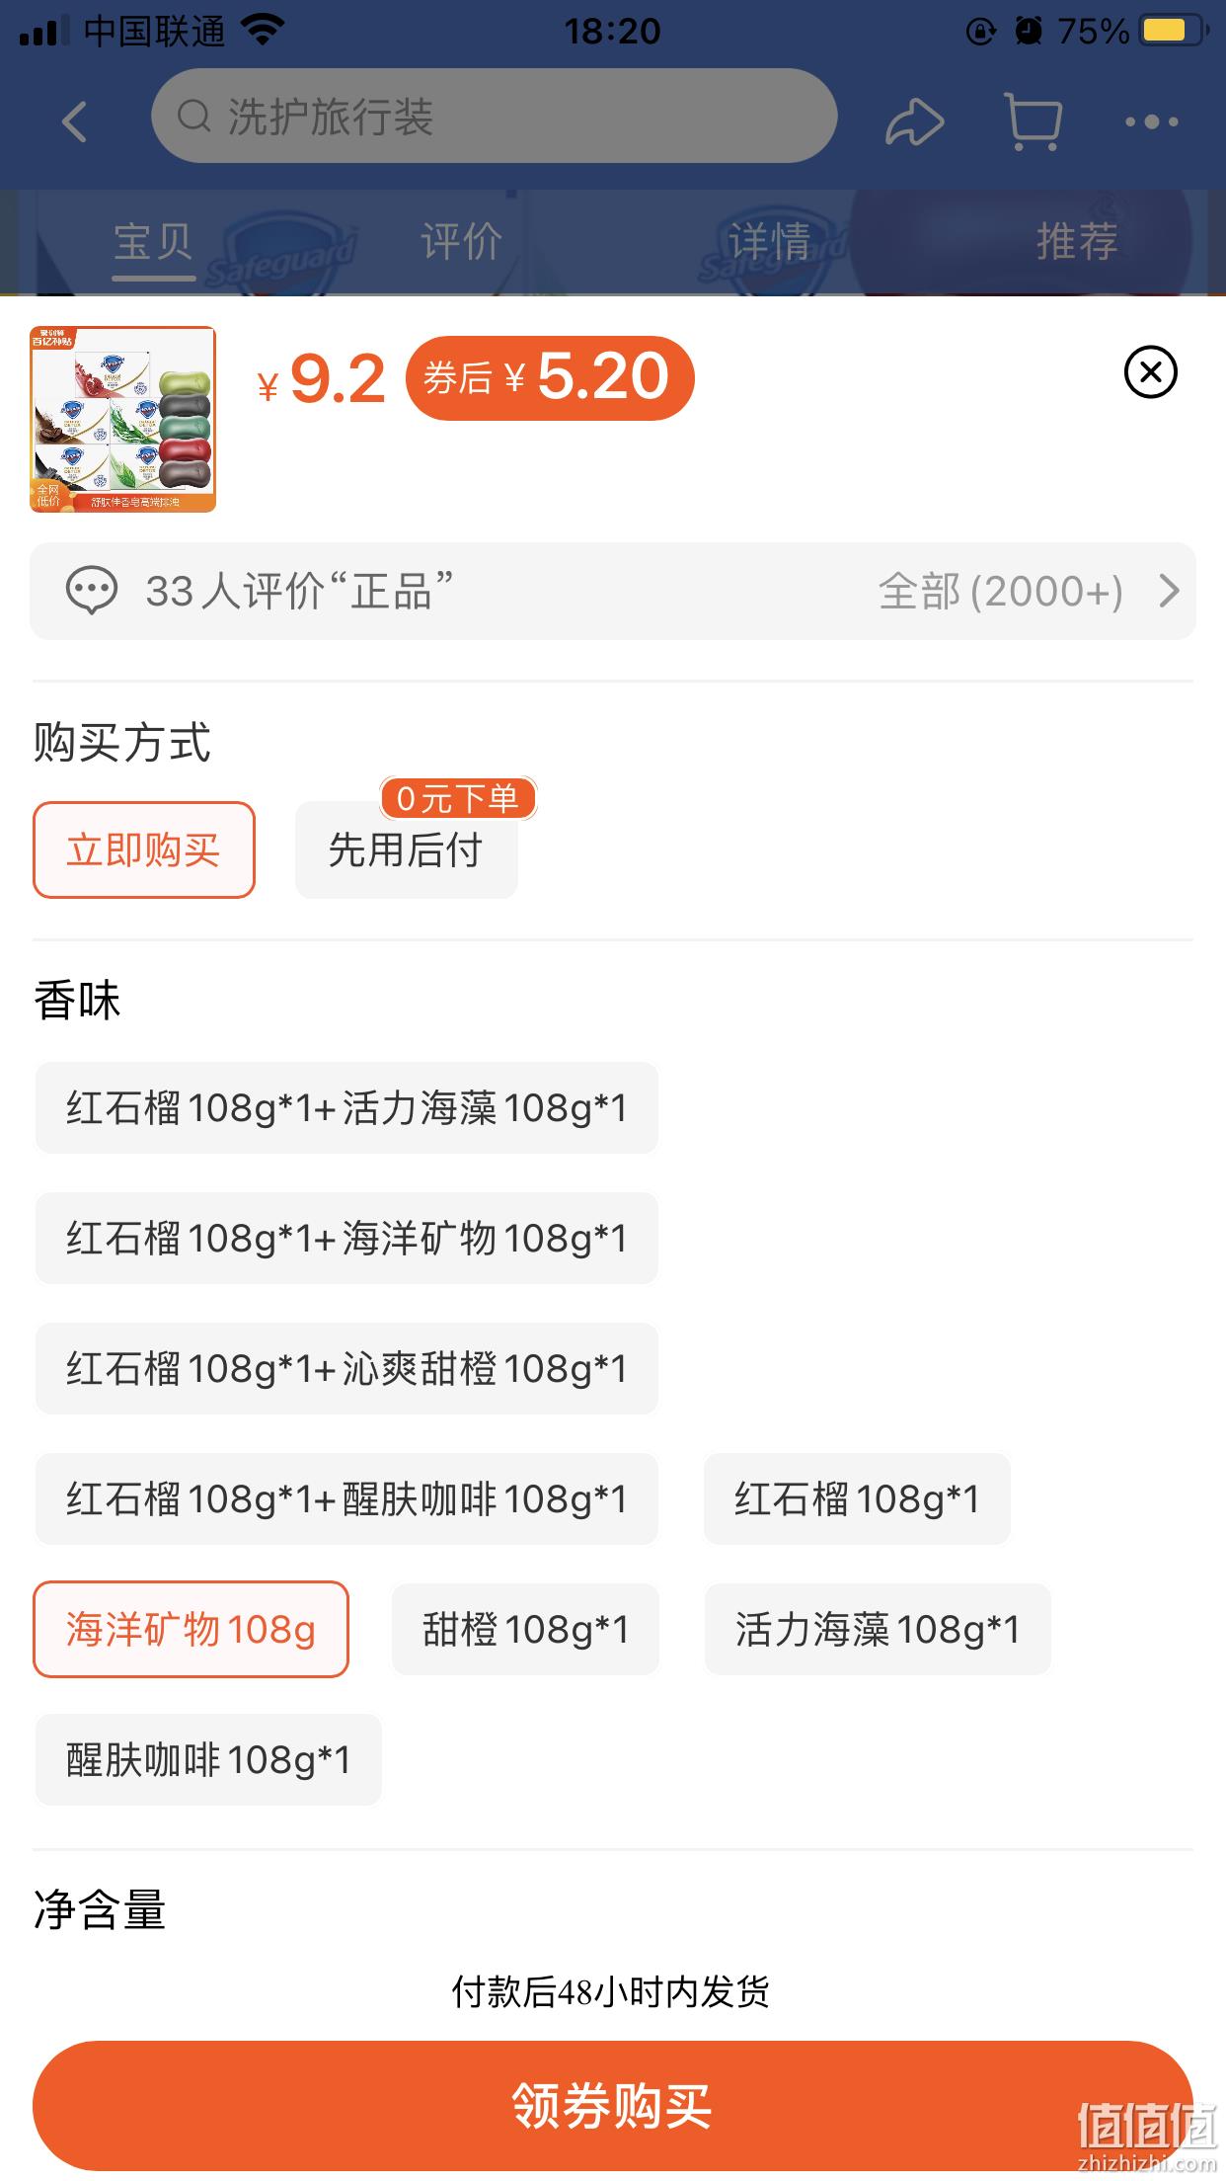Switch to the 评价 tab
Image resolution: width=1226 pixels, height=2181 pixels.
[461, 241]
